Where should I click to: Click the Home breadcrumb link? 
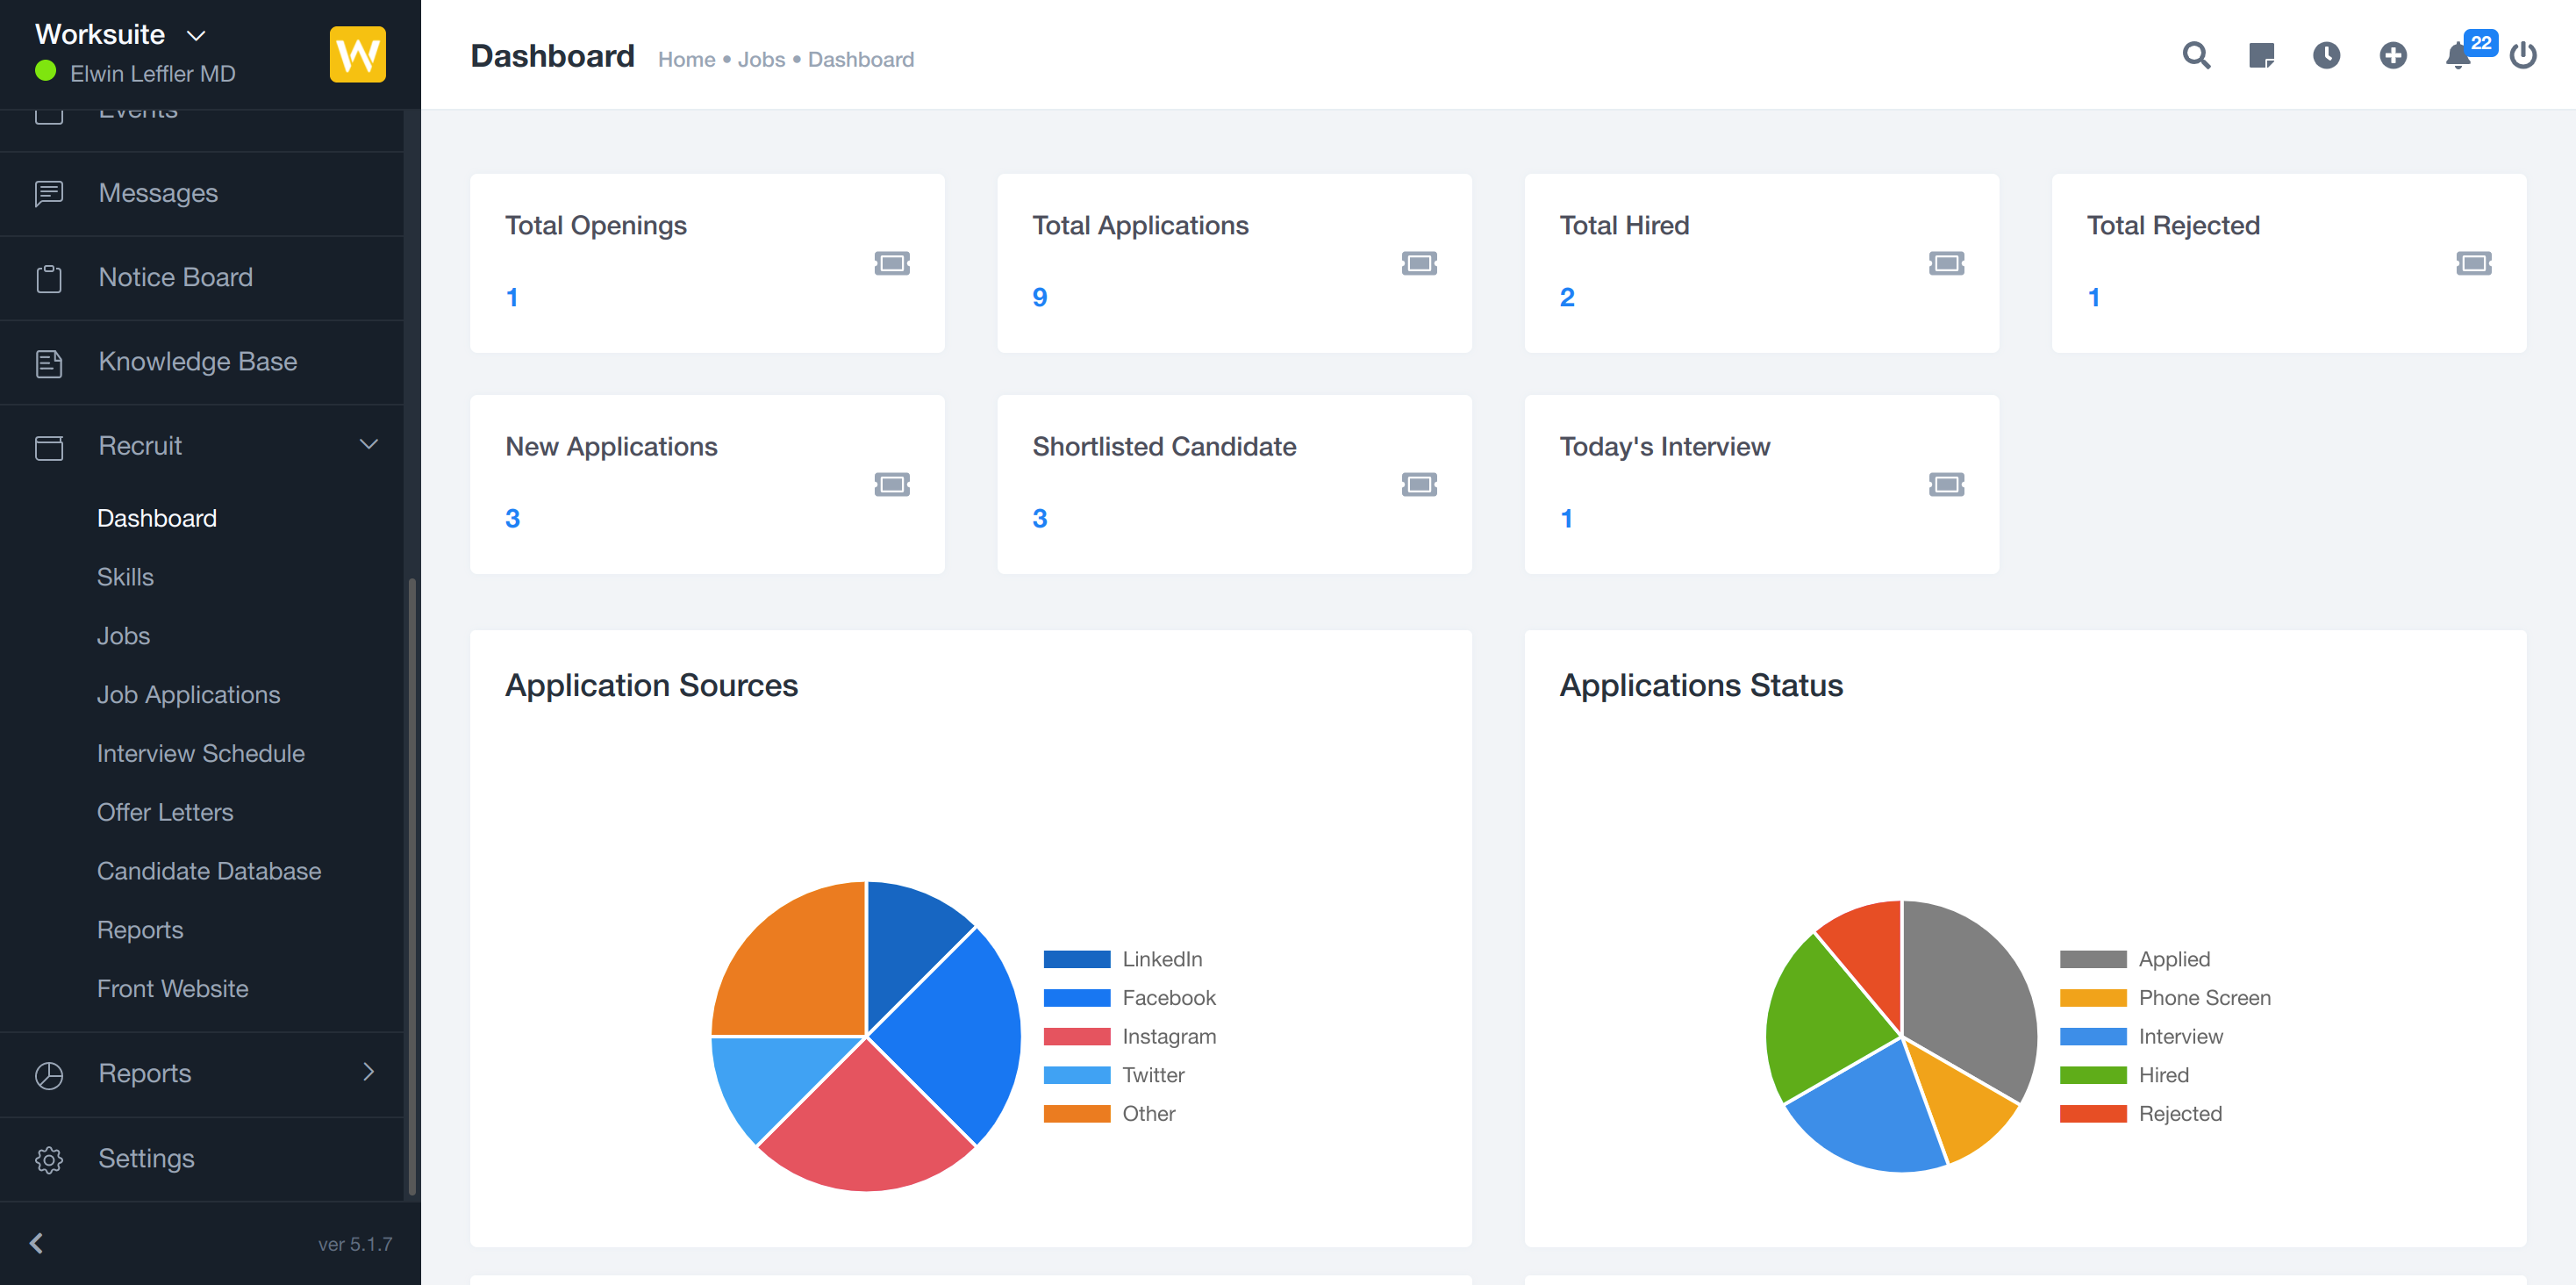pyautogui.click(x=686, y=59)
